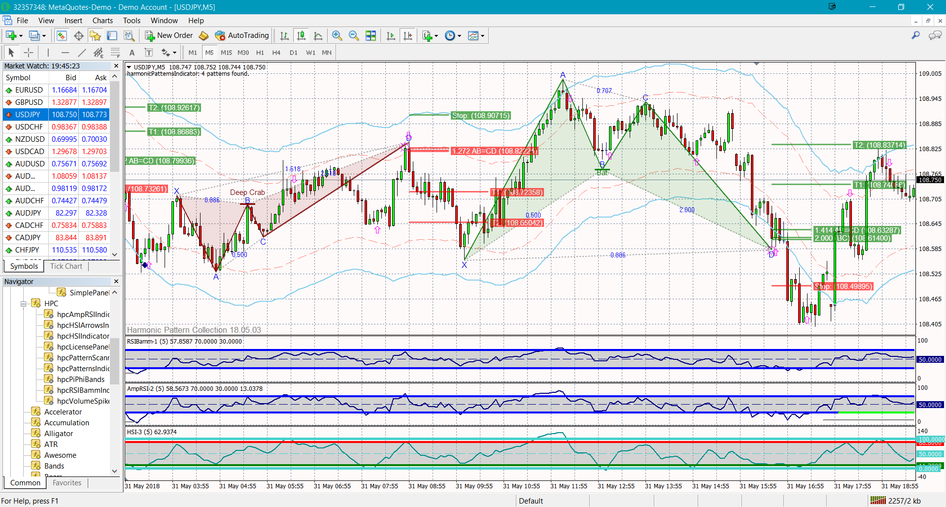Image resolution: width=946 pixels, height=507 pixels.
Task: Open the New Chart dropdown arrow
Action: pyautogui.click(x=21, y=36)
